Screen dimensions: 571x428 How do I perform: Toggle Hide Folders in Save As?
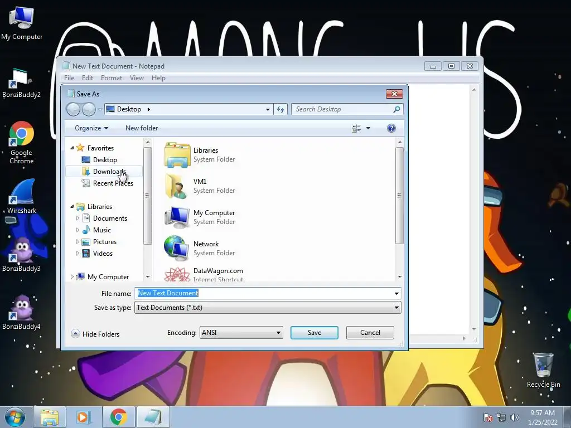point(95,334)
